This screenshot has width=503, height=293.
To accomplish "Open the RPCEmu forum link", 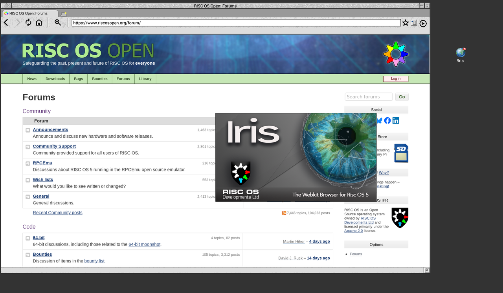I will click(x=42, y=163).
